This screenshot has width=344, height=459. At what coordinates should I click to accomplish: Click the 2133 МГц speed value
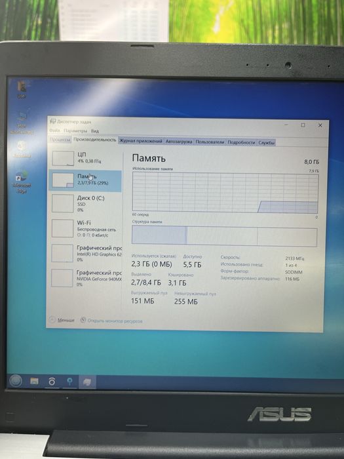click(295, 258)
